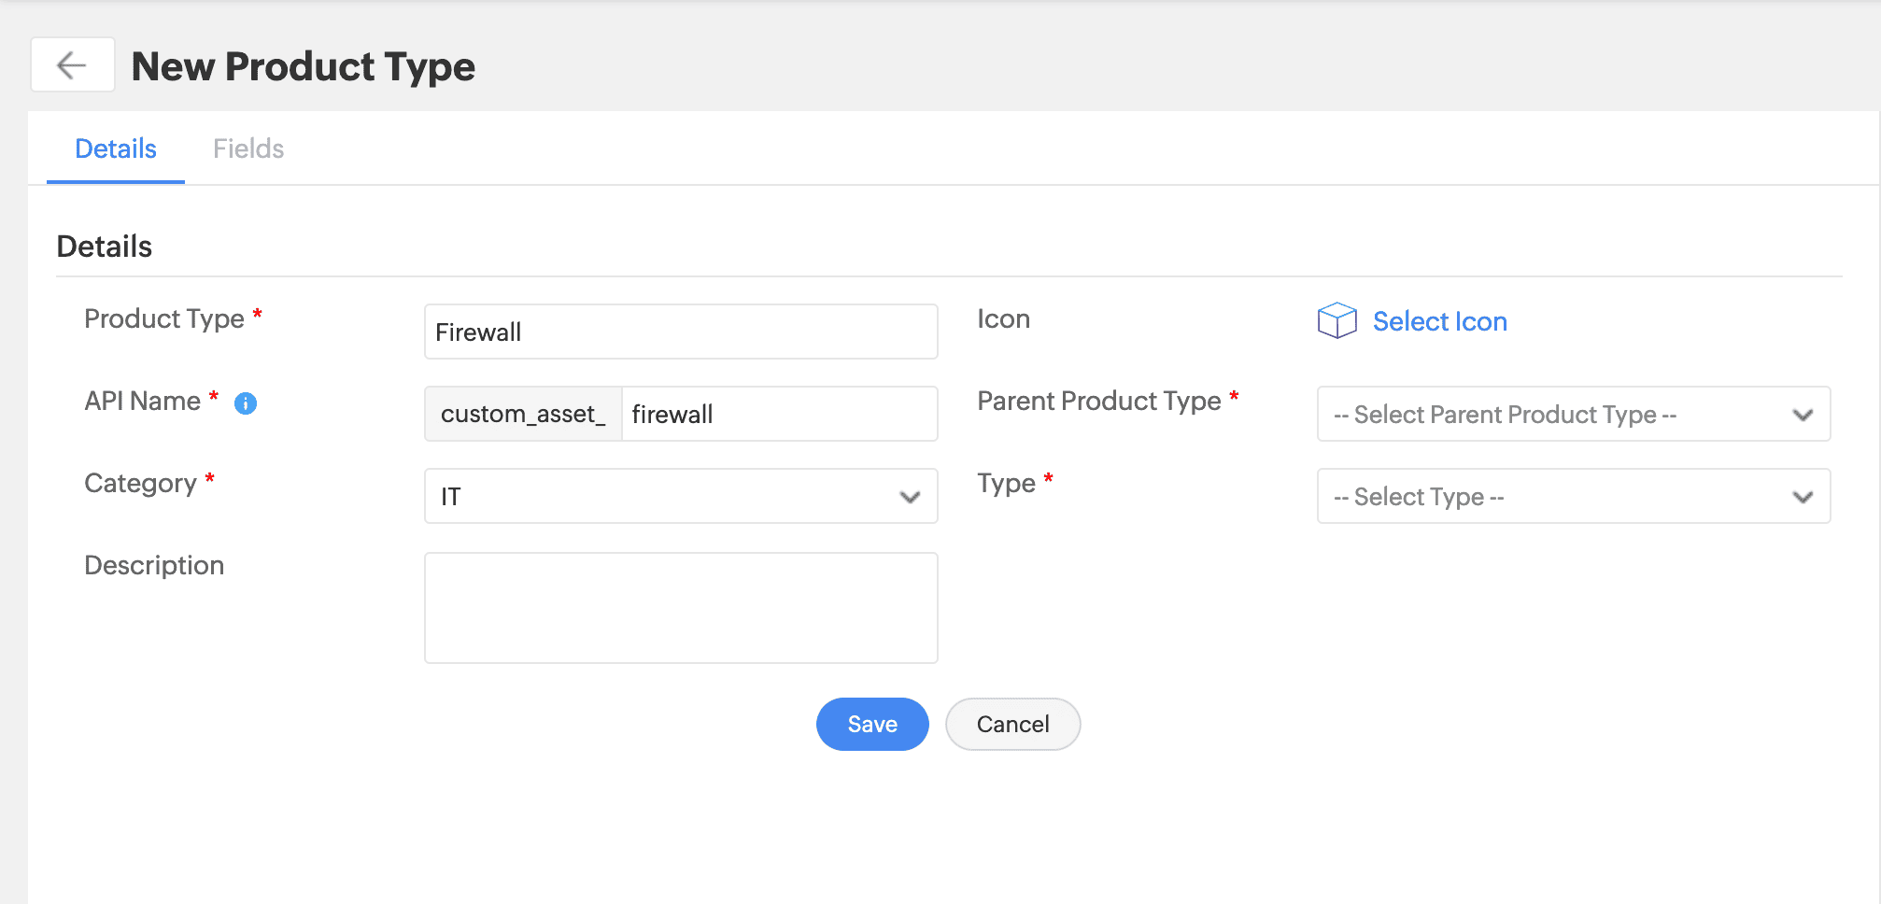Expand the Select Type dropdown

click(x=1555, y=496)
